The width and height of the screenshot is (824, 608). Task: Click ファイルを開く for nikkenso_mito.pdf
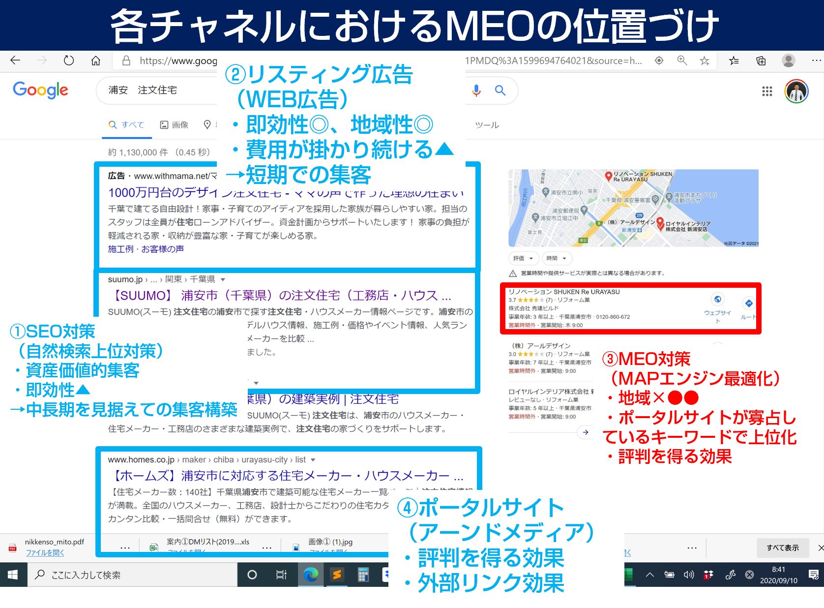45,553
